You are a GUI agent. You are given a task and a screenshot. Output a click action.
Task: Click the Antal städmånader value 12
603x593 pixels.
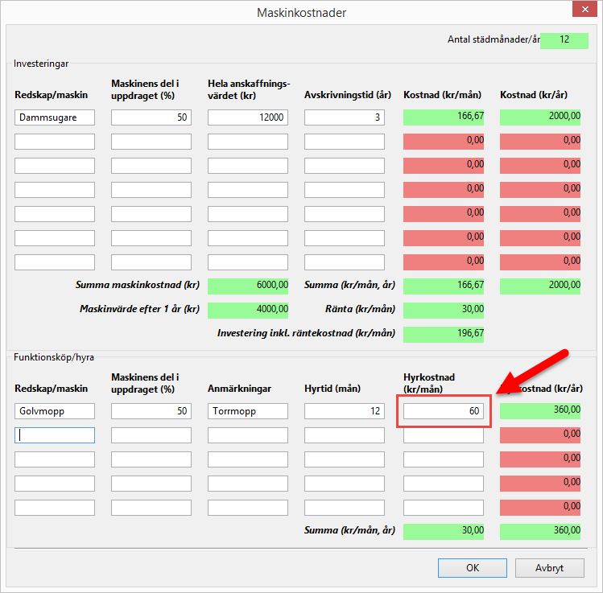pos(564,39)
